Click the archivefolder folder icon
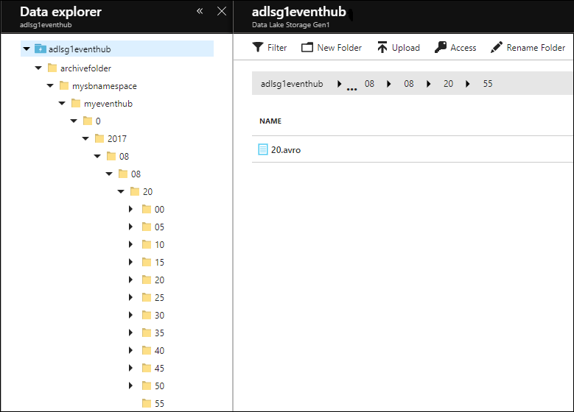 pyautogui.click(x=52, y=68)
